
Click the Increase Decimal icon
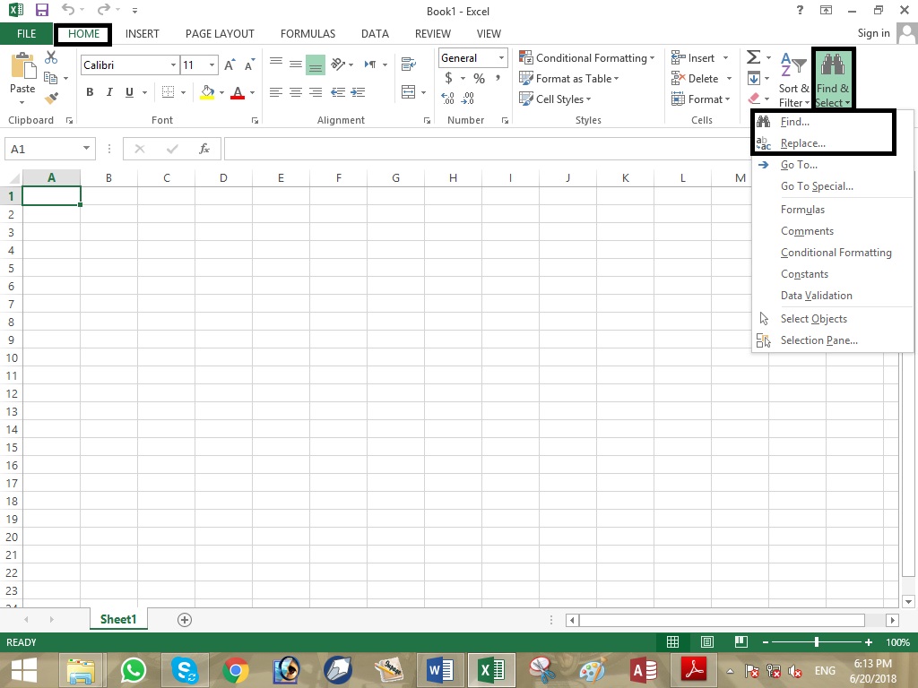pyautogui.click(x=448, y=99)
